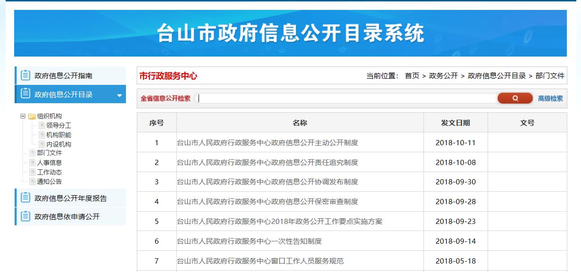Screen dimensions: 581x272
Task: Click the 文号 column header
Action: pos(527,123)
